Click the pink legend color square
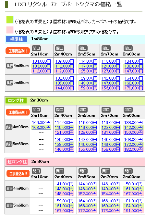This screenshot has height=217, width=146. (x=10, y=30)
